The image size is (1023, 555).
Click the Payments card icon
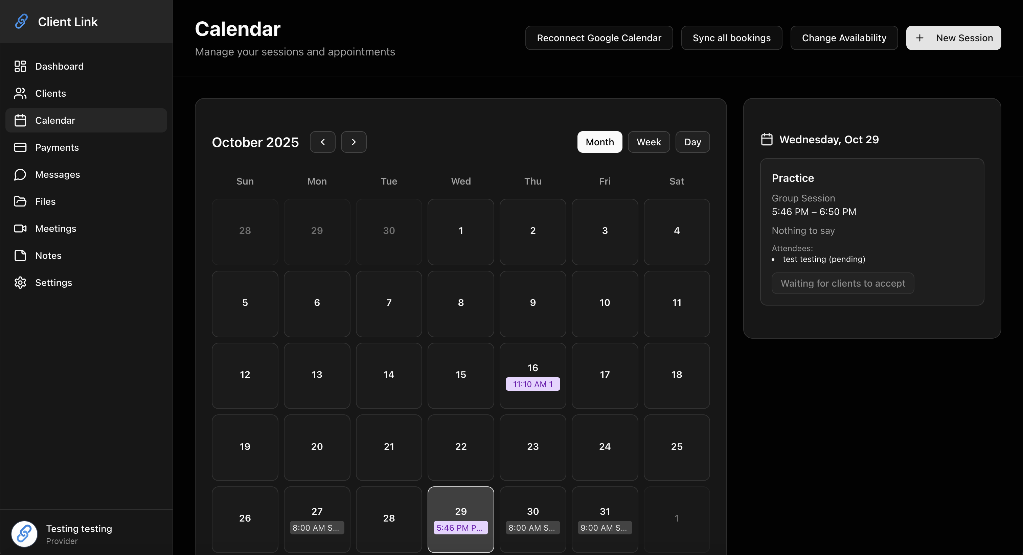pos(20,148)
